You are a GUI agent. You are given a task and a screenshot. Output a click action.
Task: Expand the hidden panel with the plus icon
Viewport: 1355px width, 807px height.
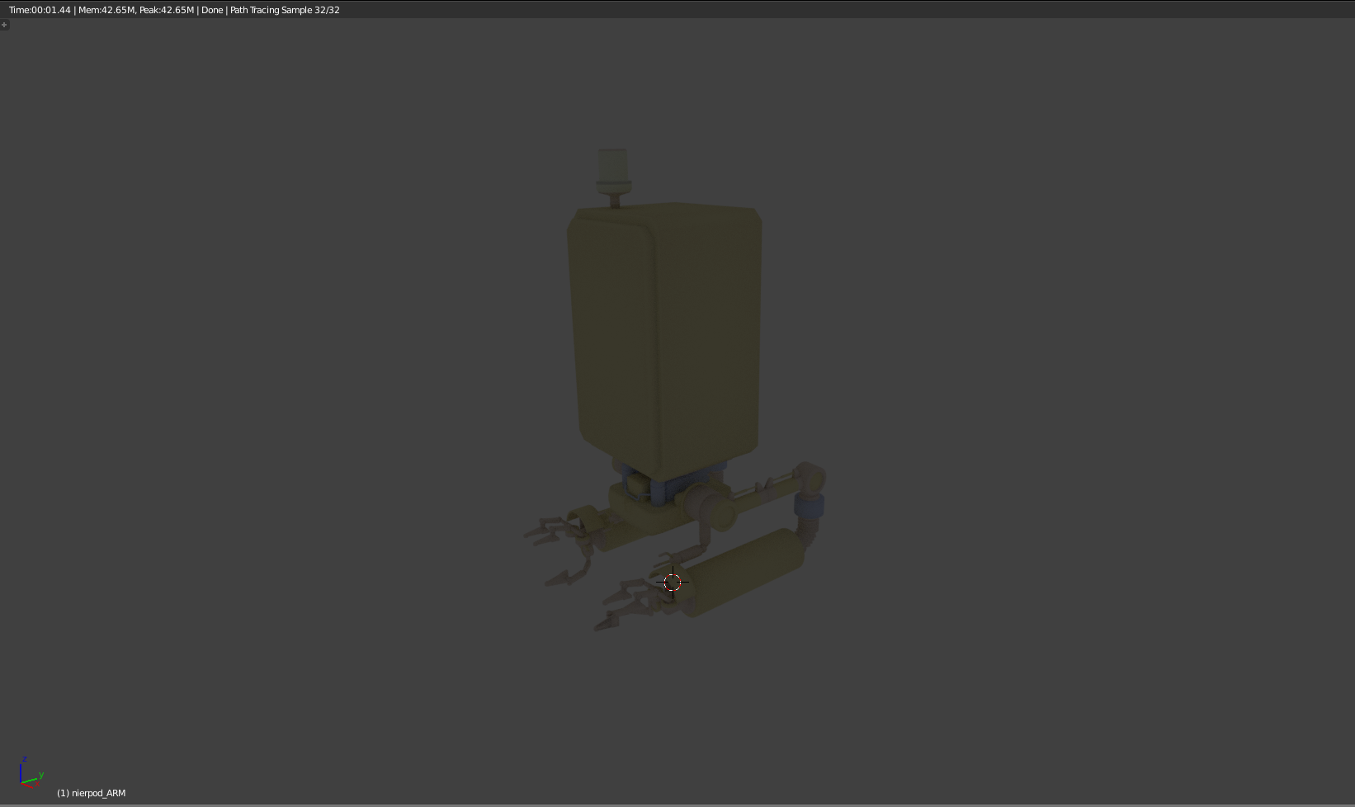click(x=4, y=25)
